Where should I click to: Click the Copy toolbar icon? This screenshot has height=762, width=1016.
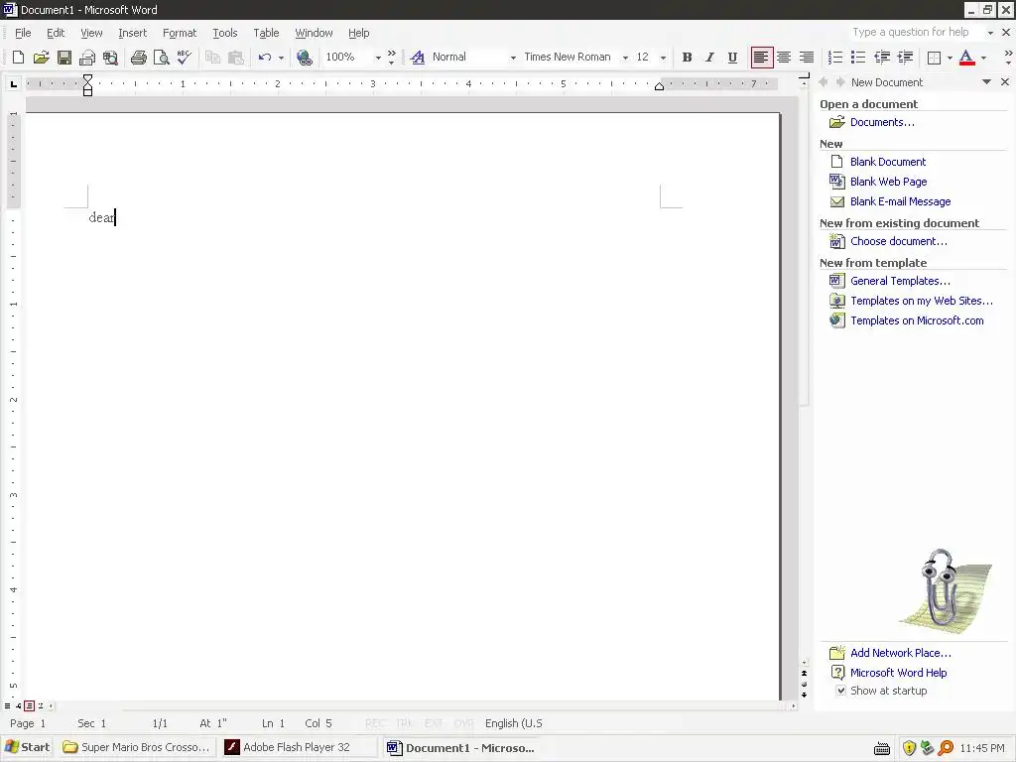tap(212, 57)
